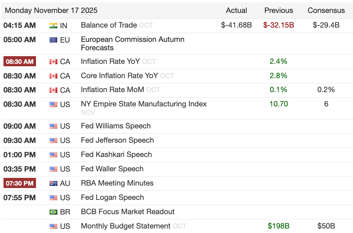Viewport: 353px width, 233px height.
Task: Open European Commission Autumn Forecasts link
Action: (x=132, y=44)
